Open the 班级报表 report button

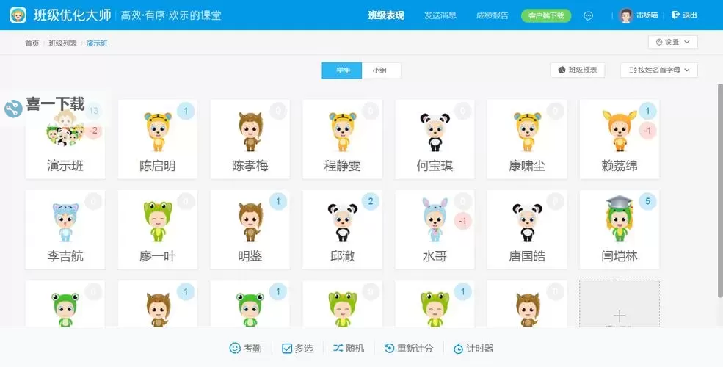click(577, 70)
